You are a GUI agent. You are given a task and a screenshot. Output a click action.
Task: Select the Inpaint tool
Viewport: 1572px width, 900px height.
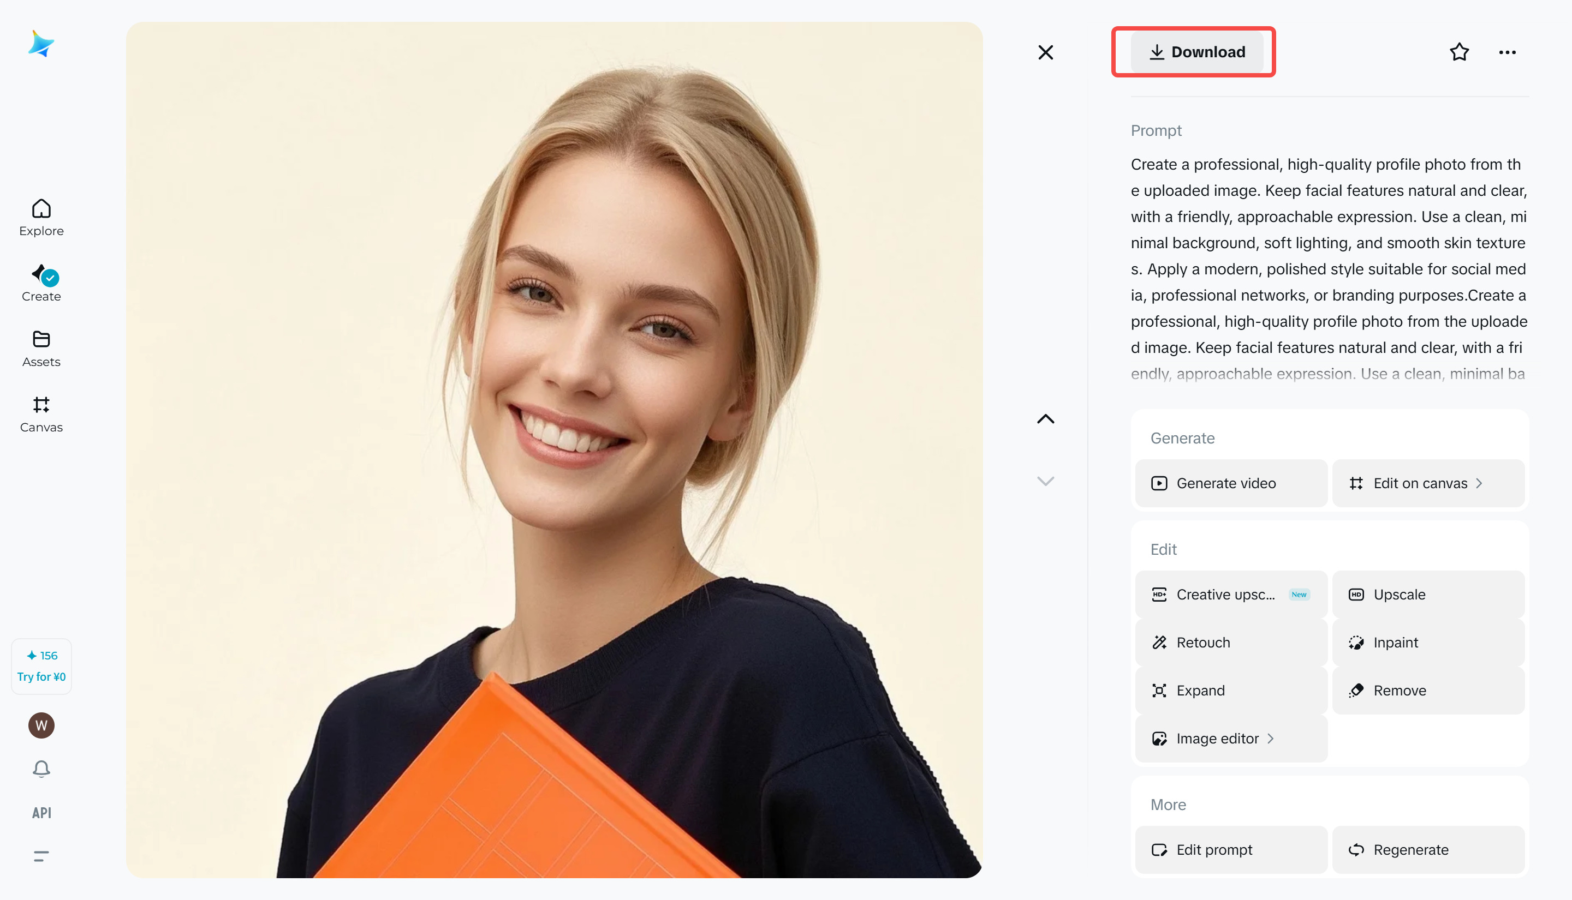1427,642
